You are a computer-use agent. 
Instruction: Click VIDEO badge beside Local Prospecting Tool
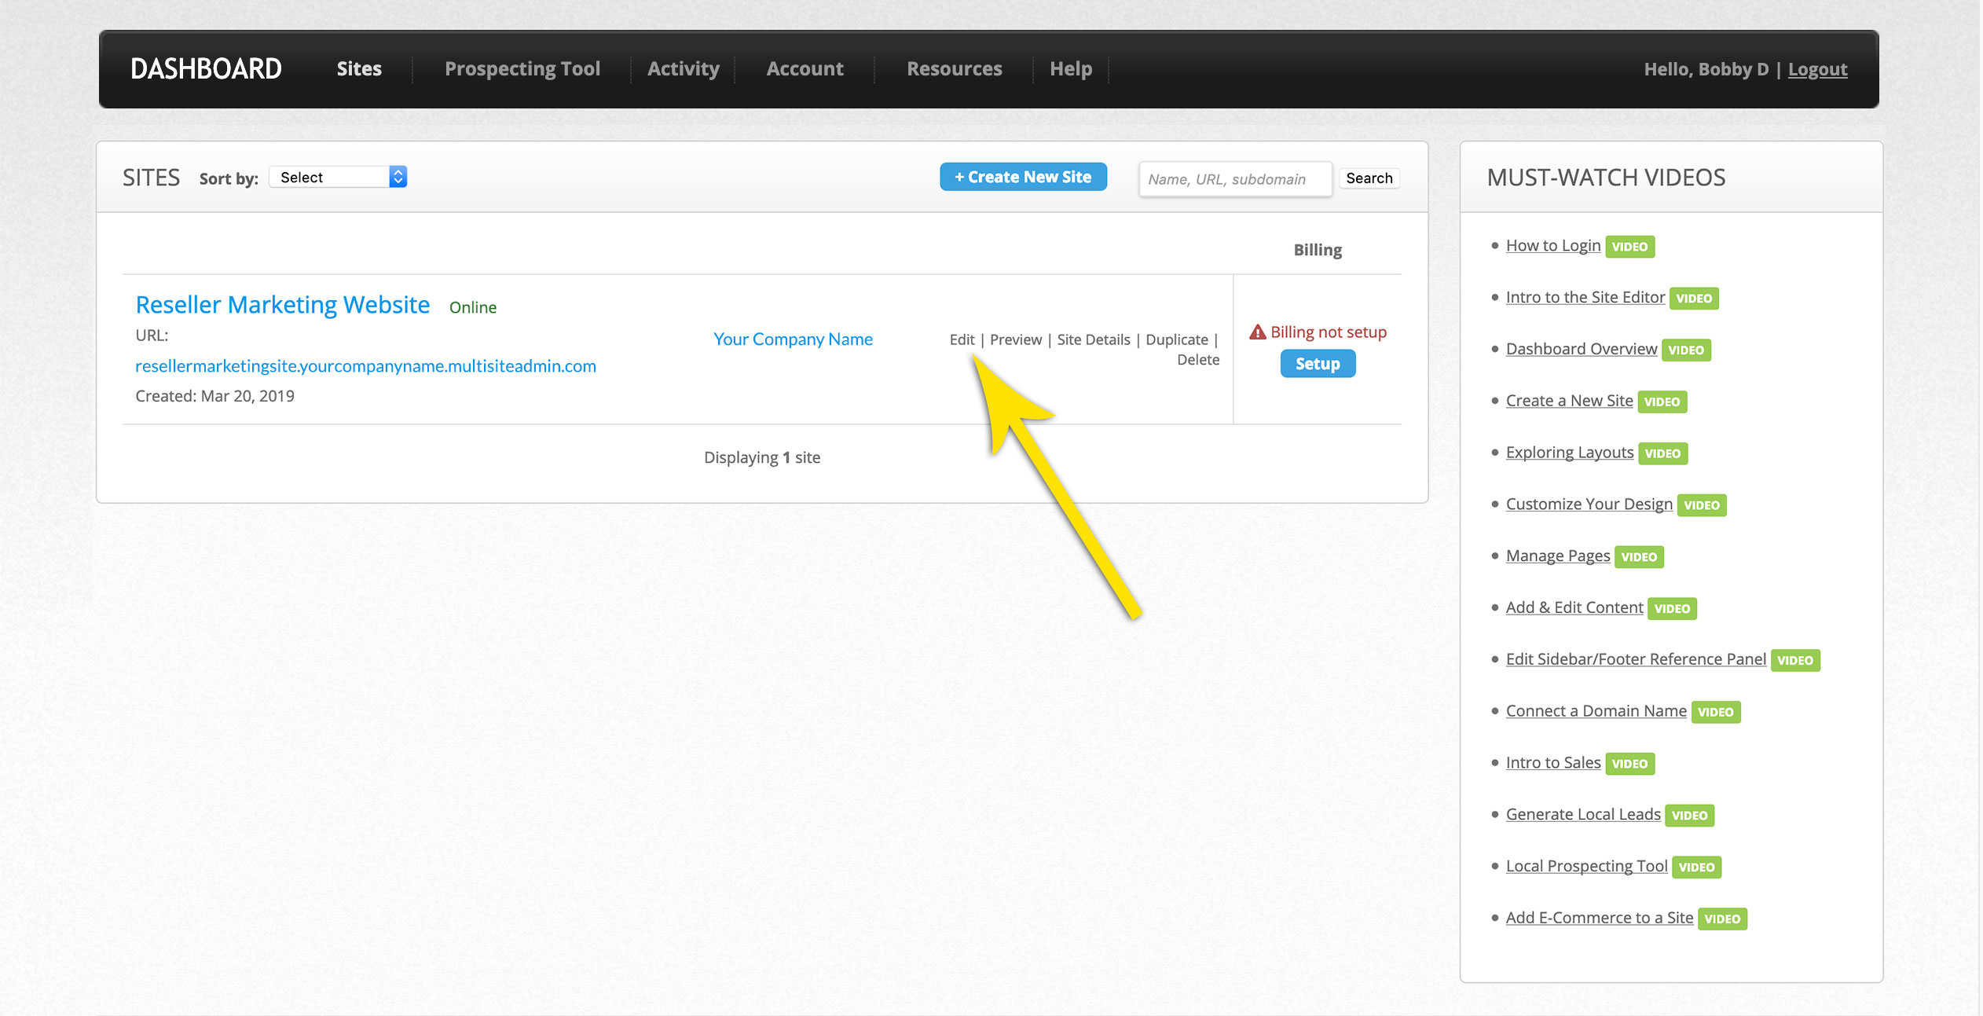1696,867
